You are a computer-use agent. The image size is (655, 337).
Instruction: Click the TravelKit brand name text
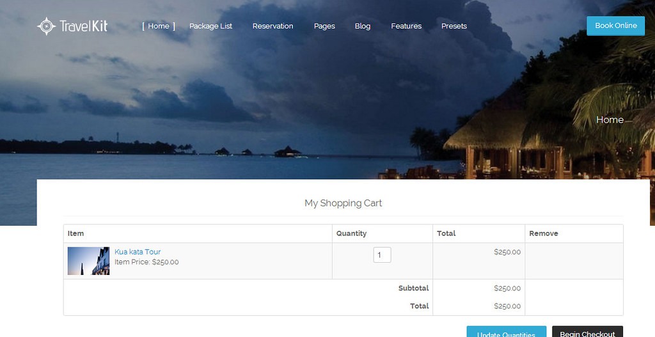tap(84, 26)
